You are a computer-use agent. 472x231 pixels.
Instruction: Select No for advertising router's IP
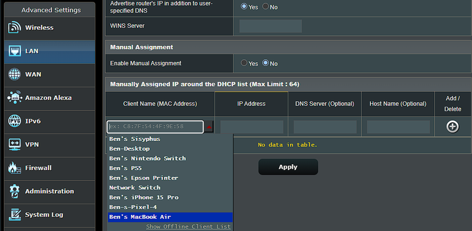coord(265,6)
